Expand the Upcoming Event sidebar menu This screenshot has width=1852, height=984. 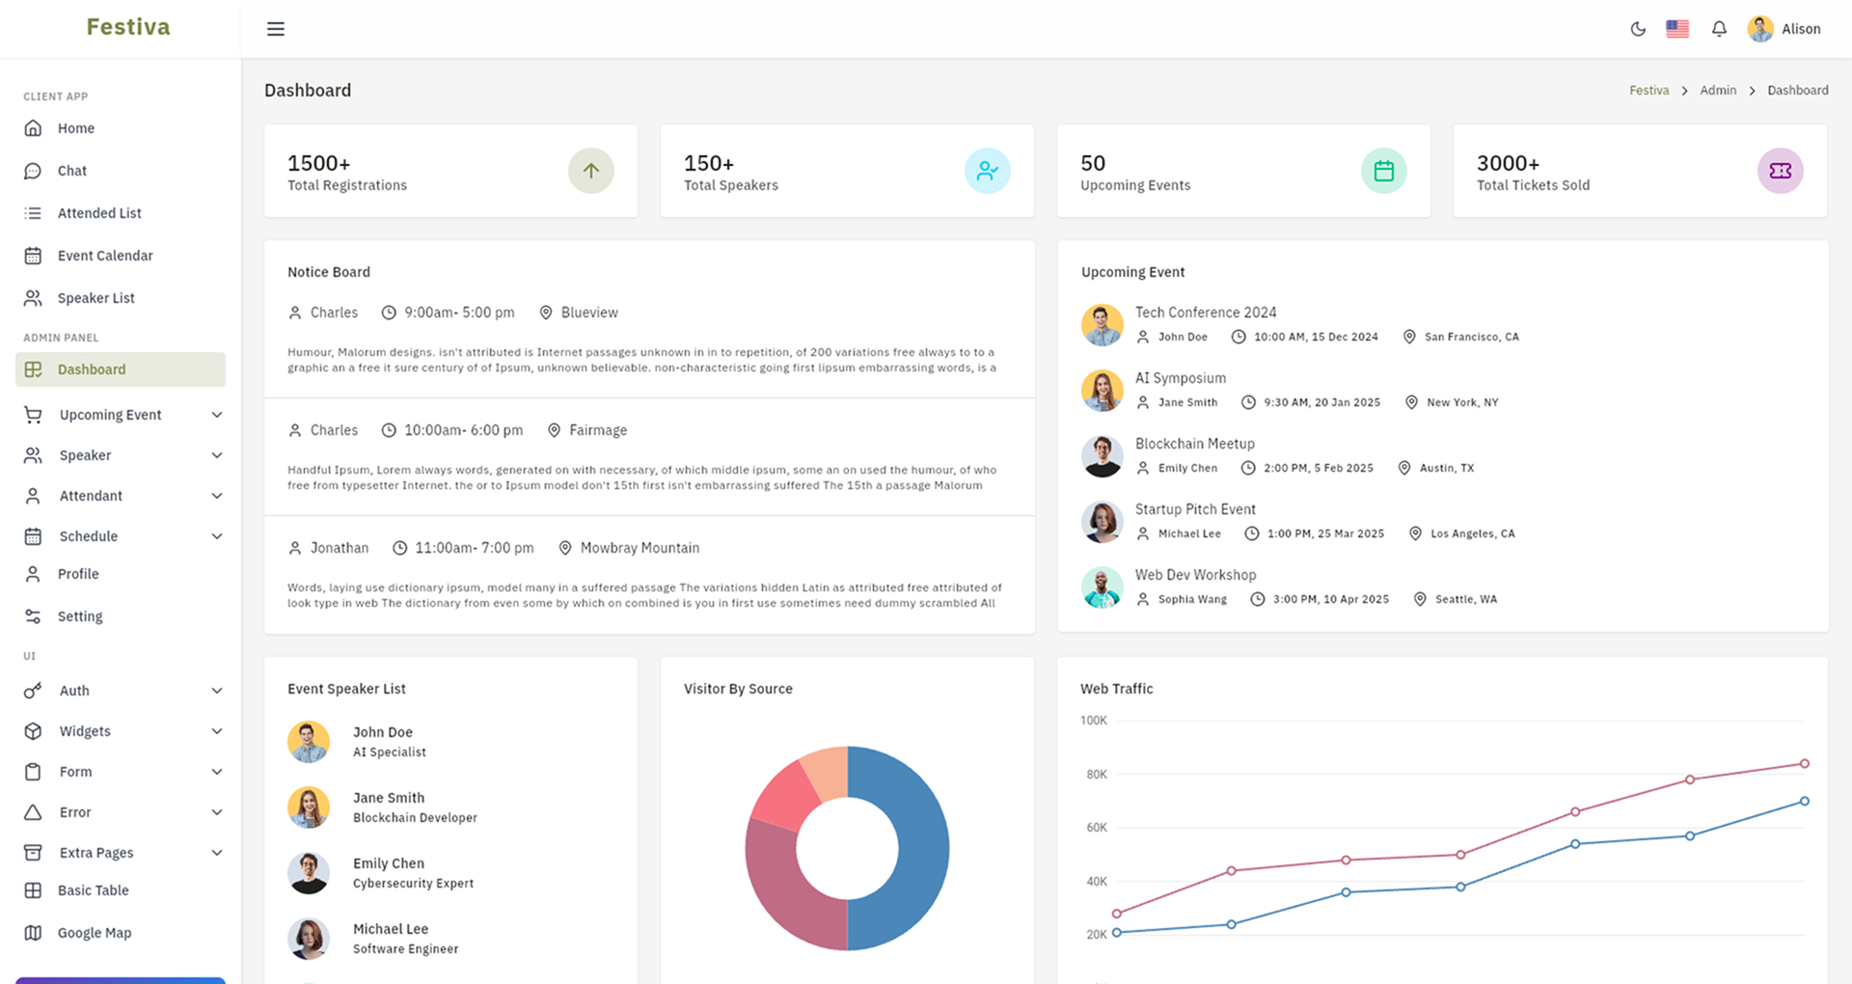point(109,414)
